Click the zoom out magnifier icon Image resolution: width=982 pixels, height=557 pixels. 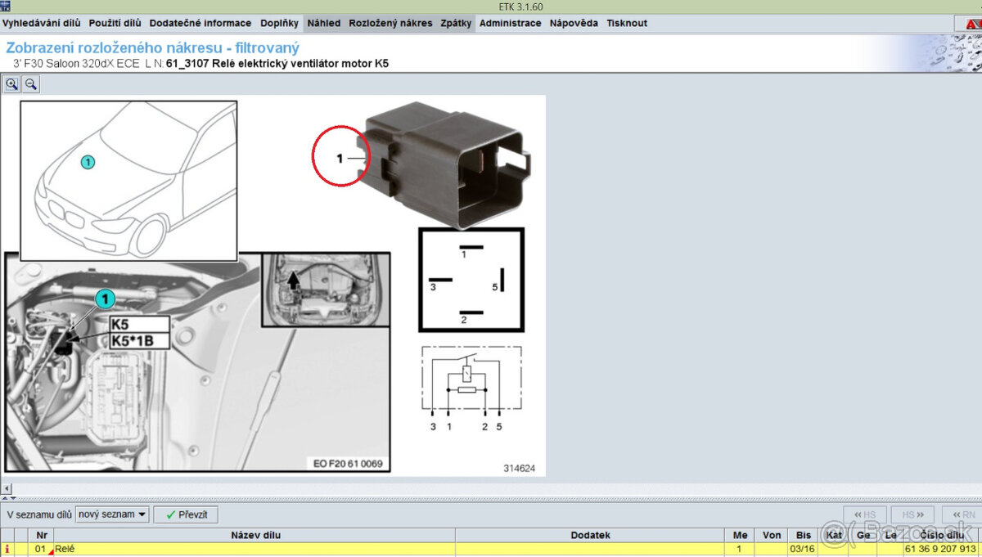click(30, 83)
